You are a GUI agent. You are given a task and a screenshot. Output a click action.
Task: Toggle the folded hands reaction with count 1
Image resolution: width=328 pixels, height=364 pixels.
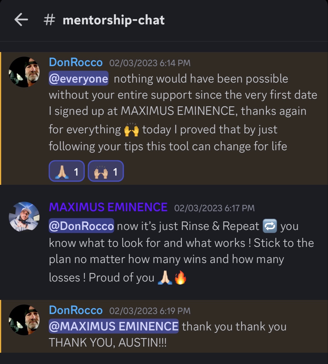coord(67,171)
